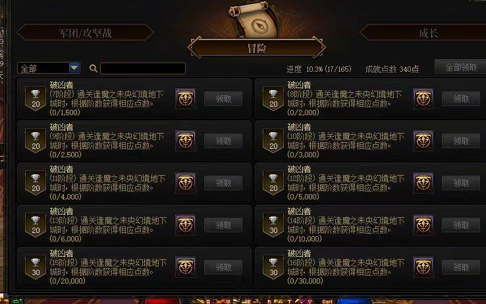Image resolution: width=486 pixels, height=304 pixels.
Task: Click the magnifier search icon
Action: tap(94, 68)
